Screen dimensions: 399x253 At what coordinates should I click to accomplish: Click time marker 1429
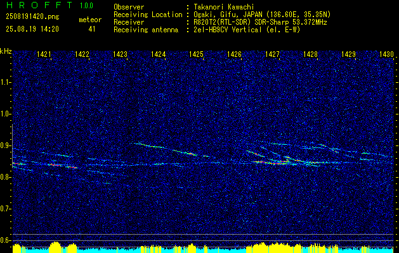348,54
